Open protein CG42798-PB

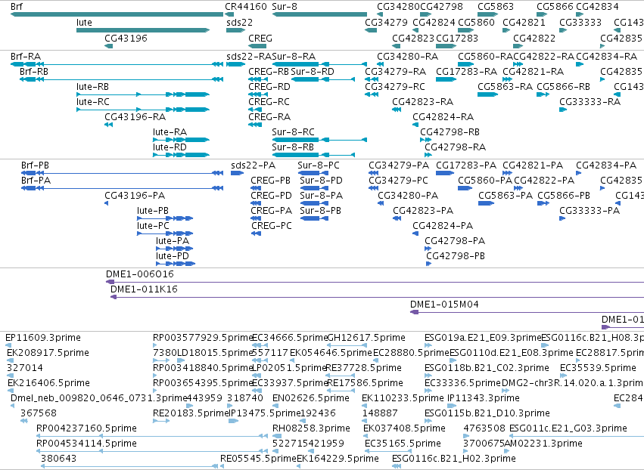tap(428, 264)
